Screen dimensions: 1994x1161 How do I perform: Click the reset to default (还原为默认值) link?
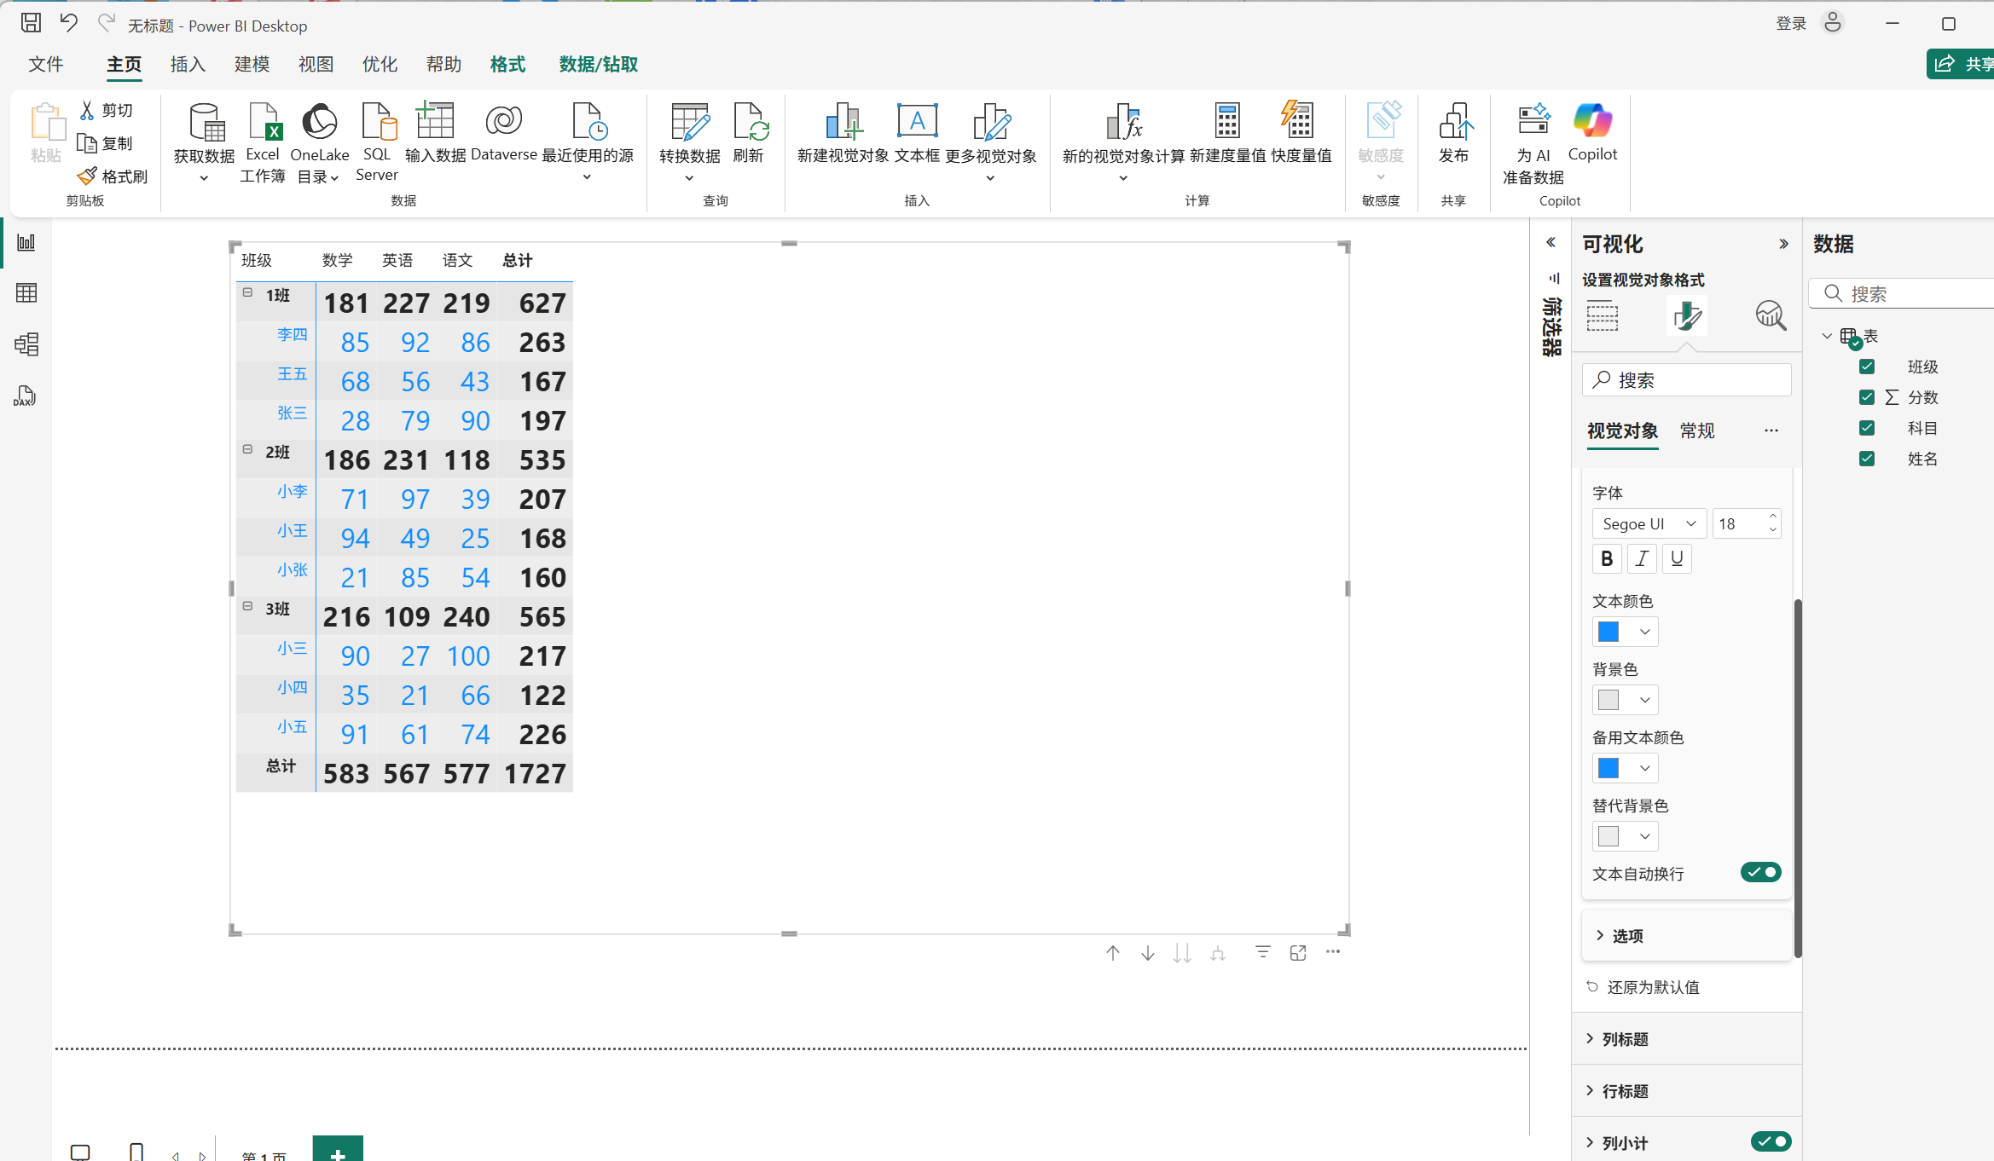[x=1652, y=987]
